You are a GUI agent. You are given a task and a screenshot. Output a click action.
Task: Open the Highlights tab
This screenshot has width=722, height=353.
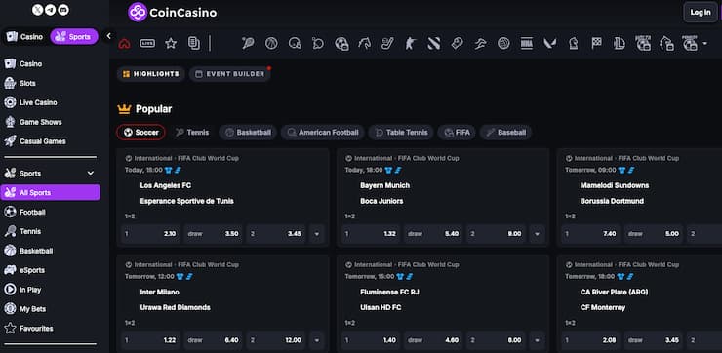pos(151,74)
